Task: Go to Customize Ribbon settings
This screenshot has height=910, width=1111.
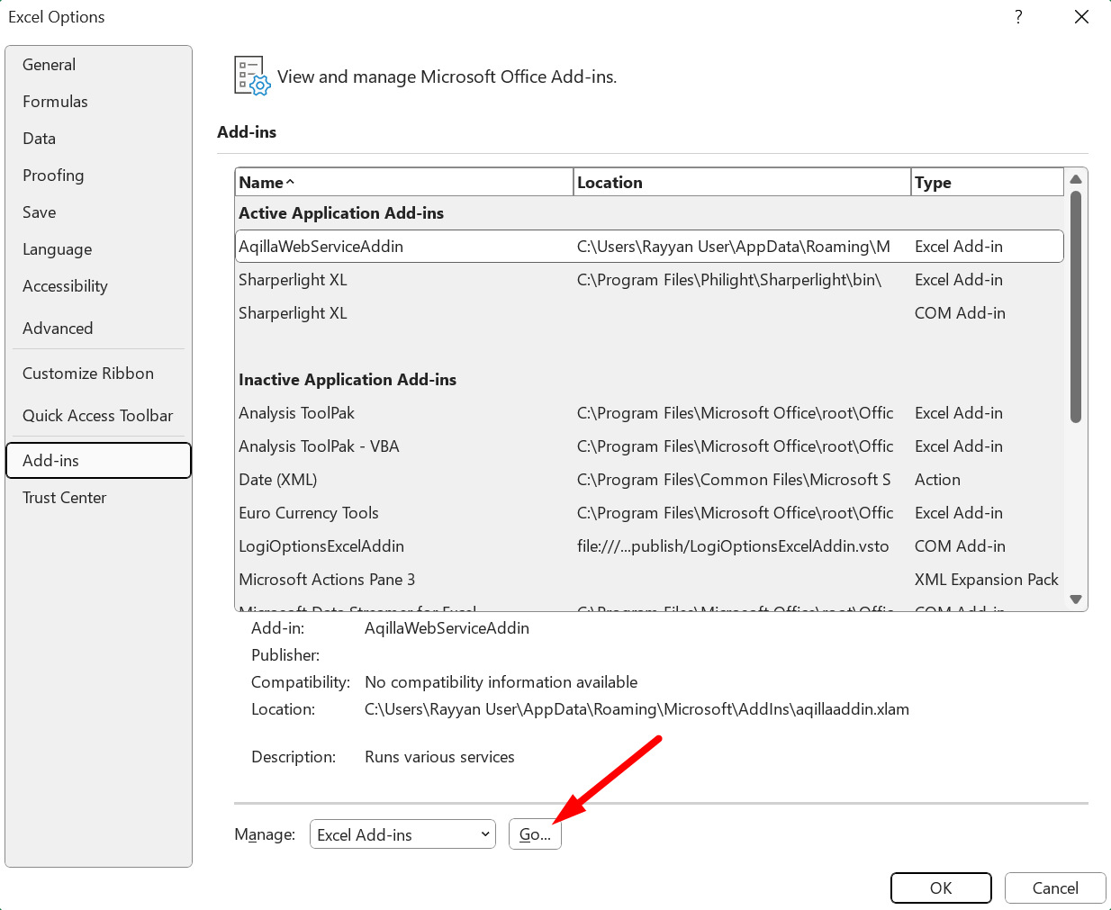Action: [88, 374]
